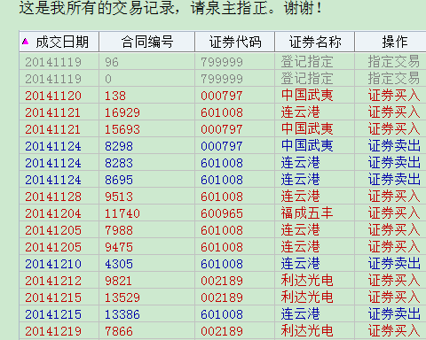Click 证券卖出 in the contract 4305 row
The image size is (426, 340).
point(394,263)
